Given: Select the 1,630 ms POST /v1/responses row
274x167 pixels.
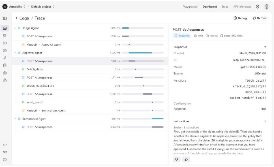Looking at the screenshot, I should point(90,94).
